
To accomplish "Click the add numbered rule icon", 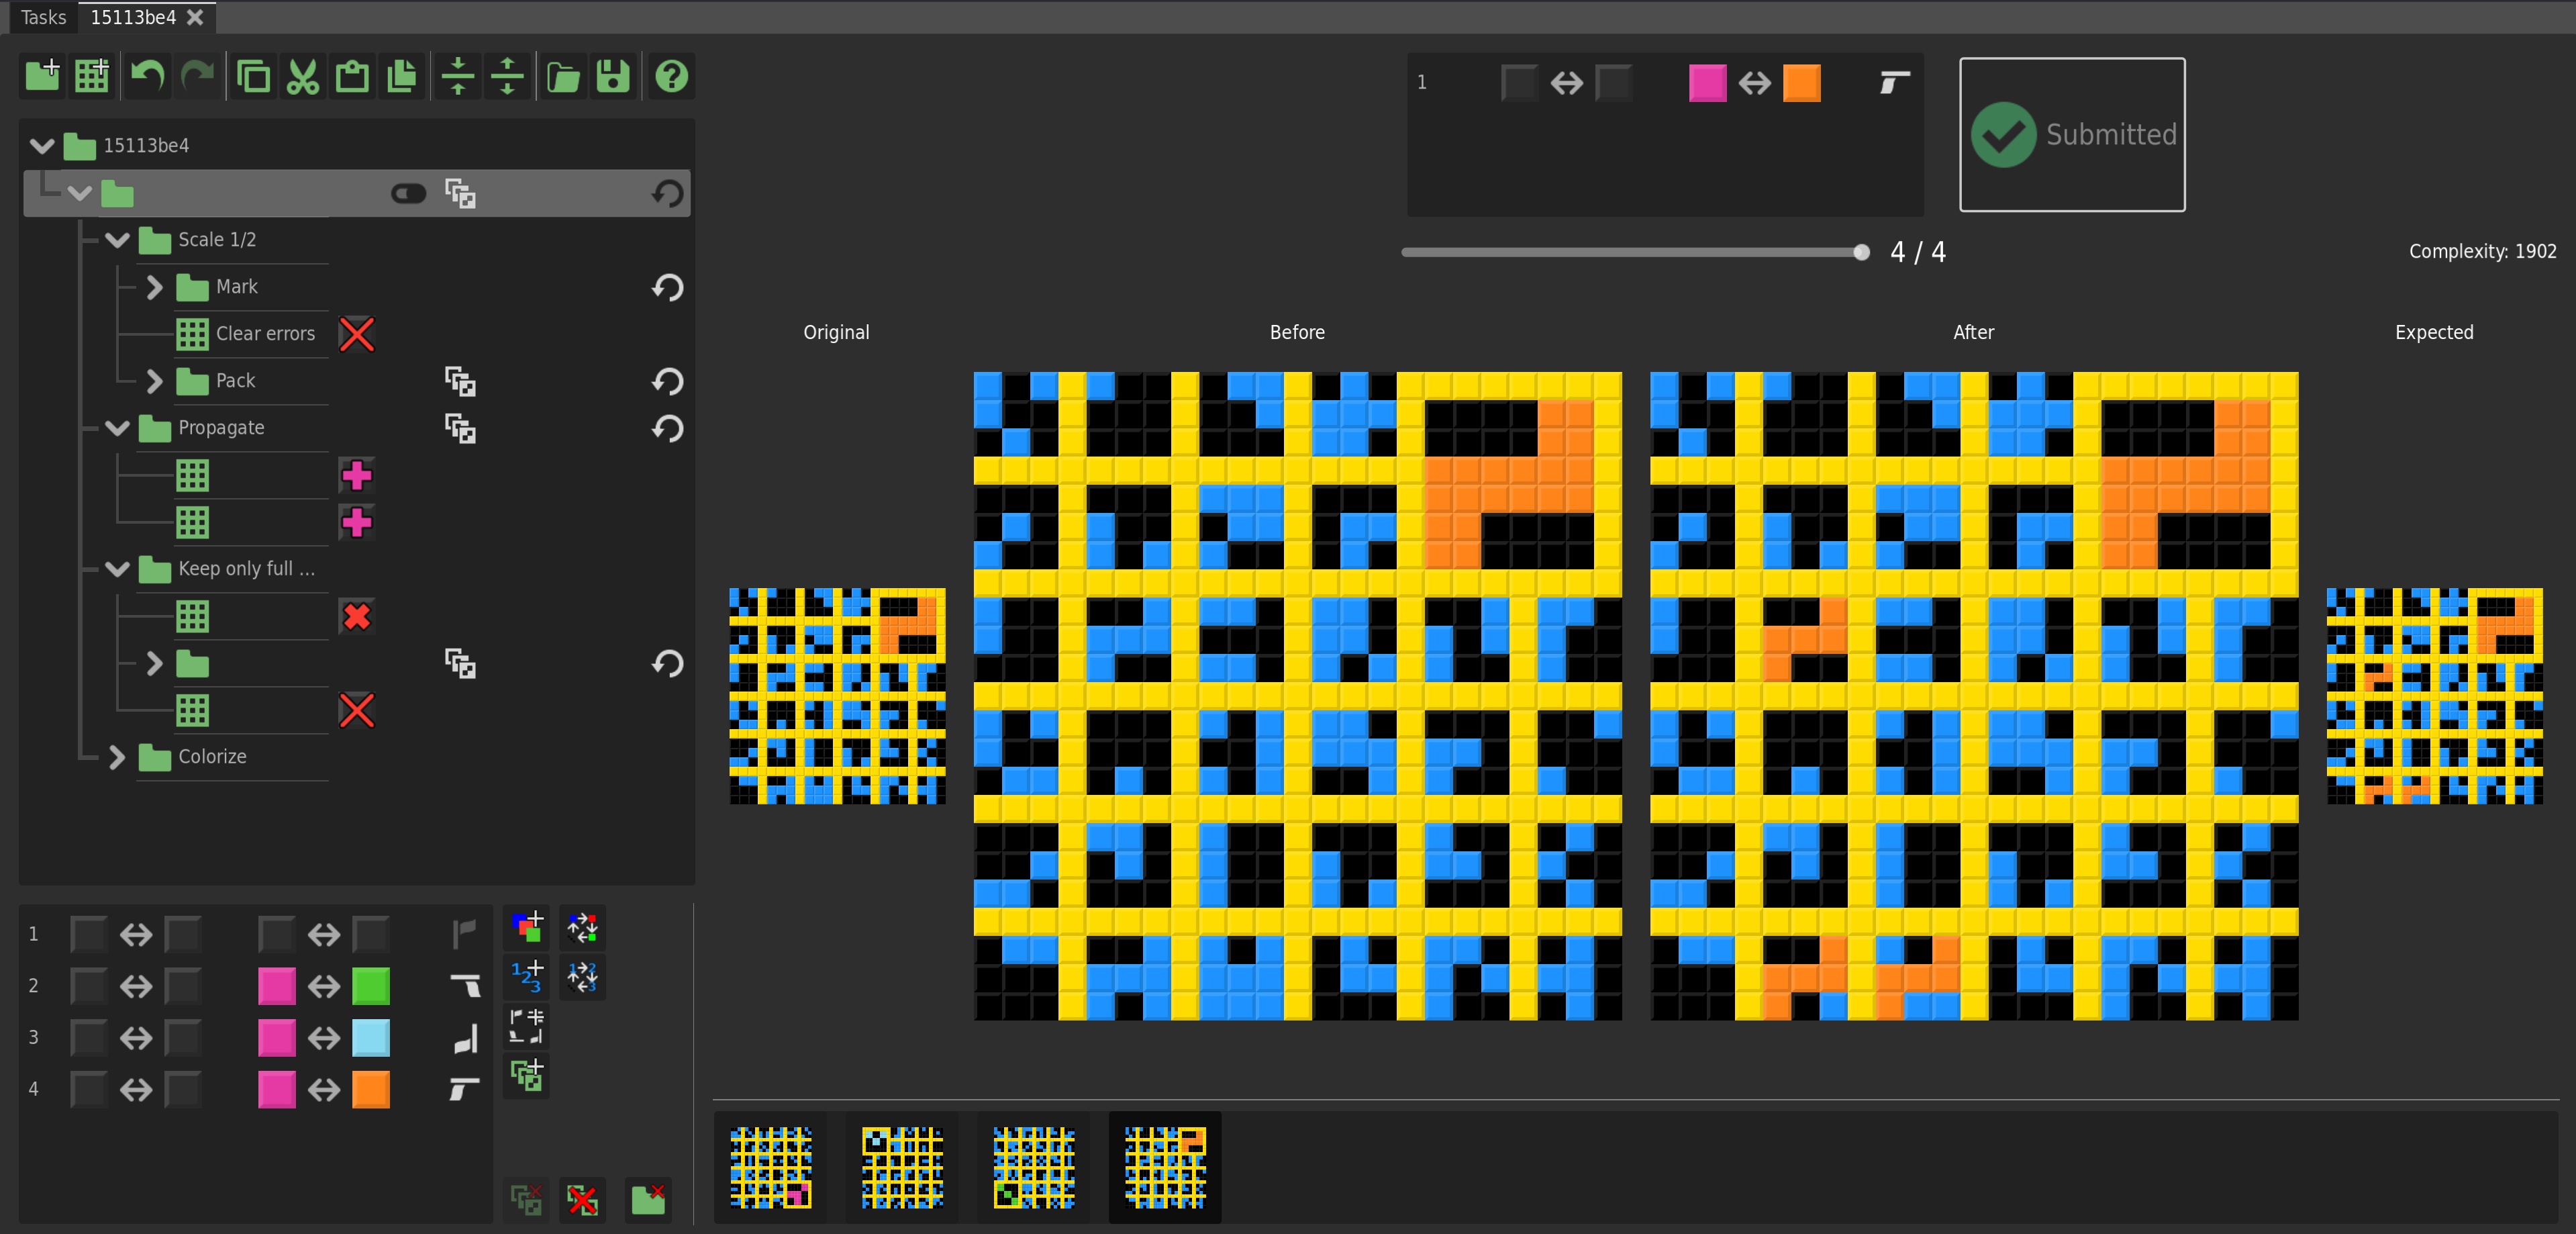I will (527, 976).
